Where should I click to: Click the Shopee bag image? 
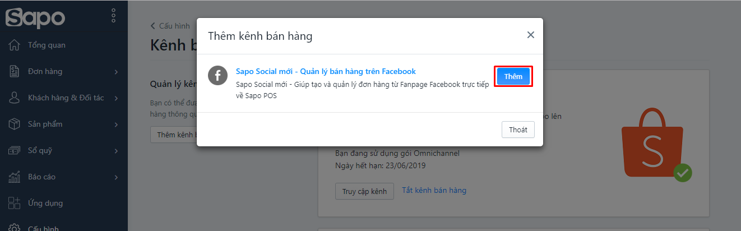pyautogui.click(x=656, y=144)
